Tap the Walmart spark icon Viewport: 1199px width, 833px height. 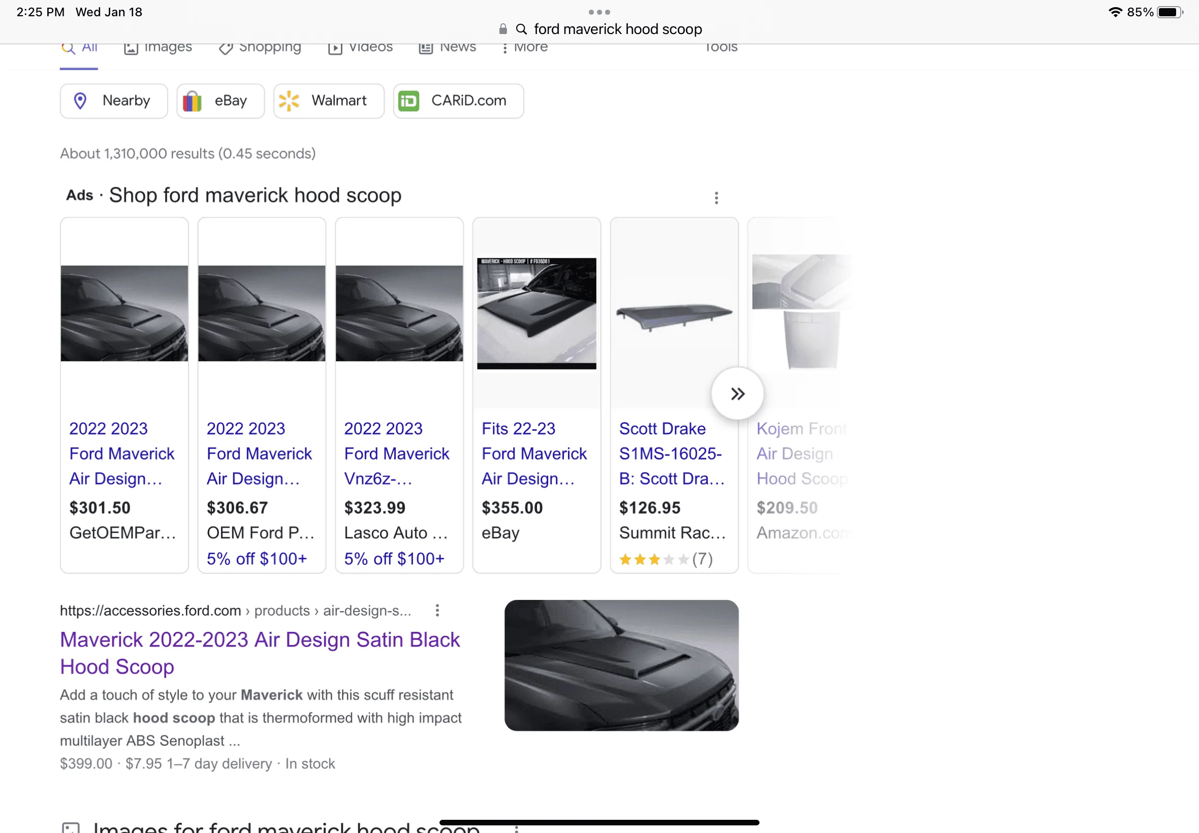pos(289,101)
